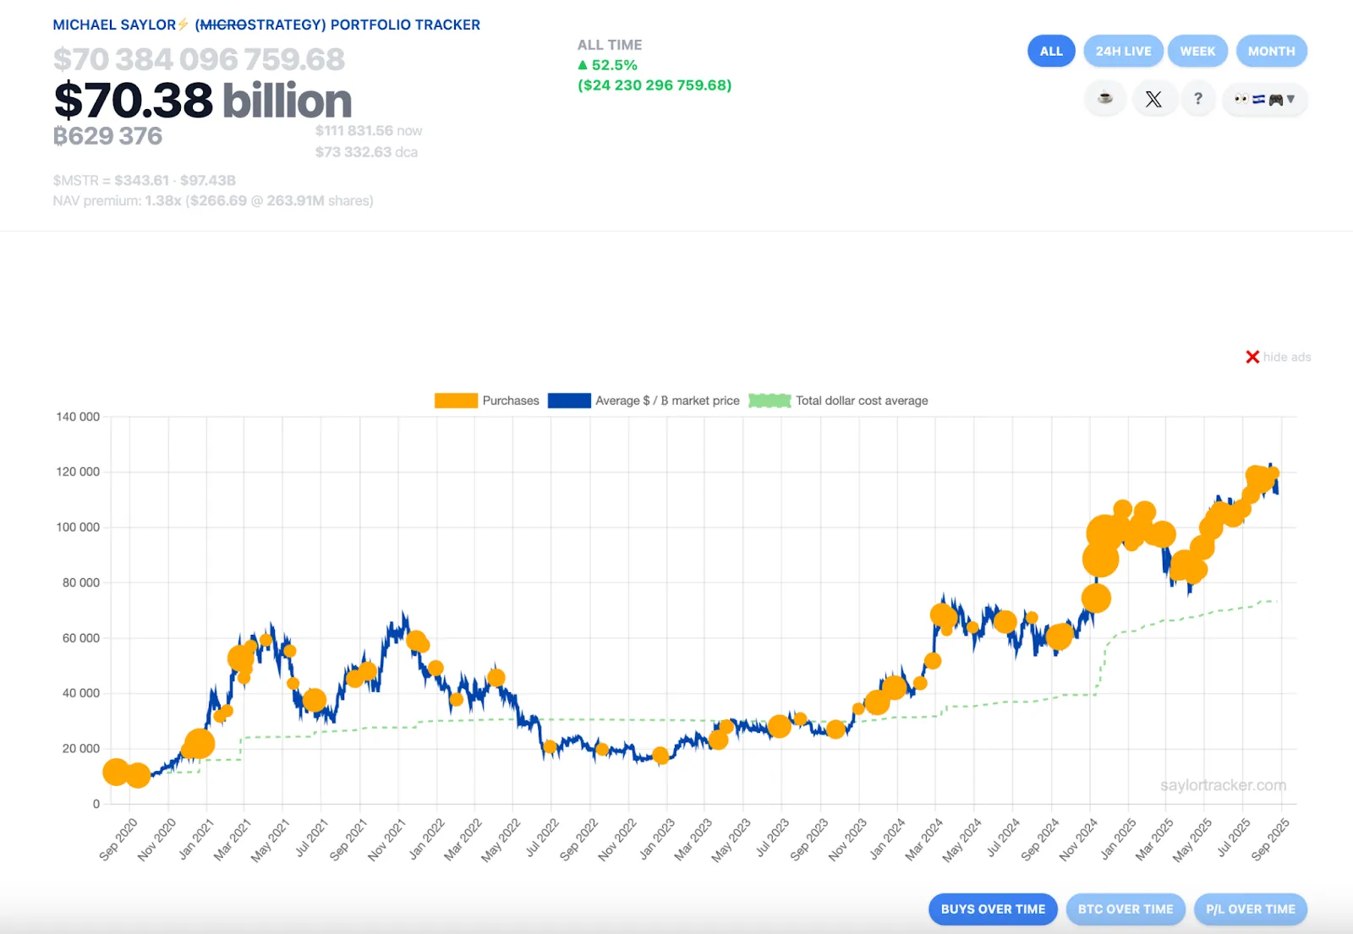Switch the timeframe to MONTH
Screen dimensions: 1353x934
[x=1271, y=51]
